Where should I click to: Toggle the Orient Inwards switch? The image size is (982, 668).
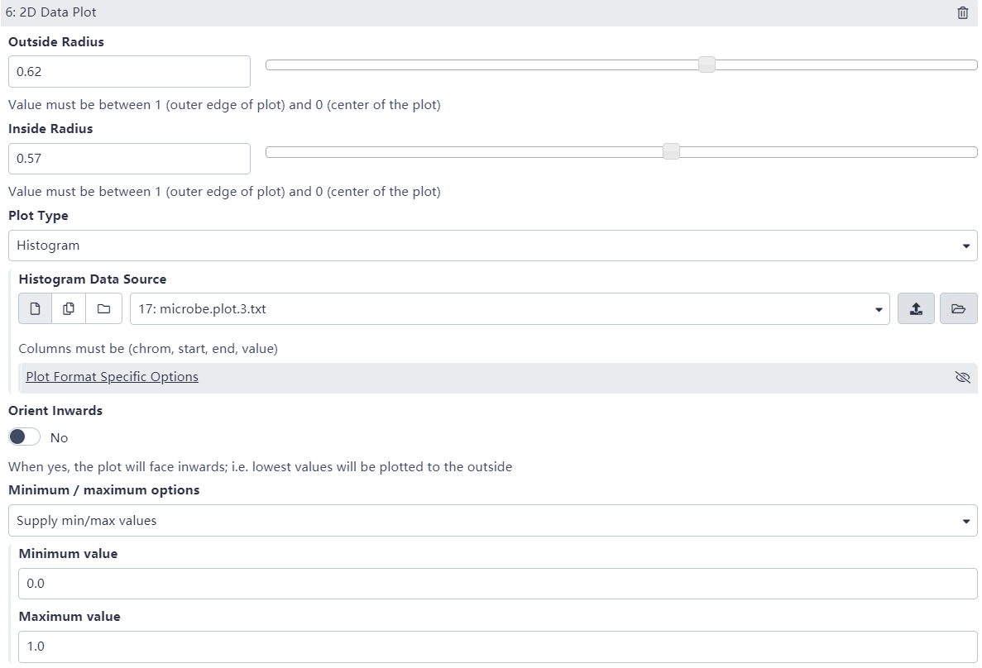tap(25, 437)
